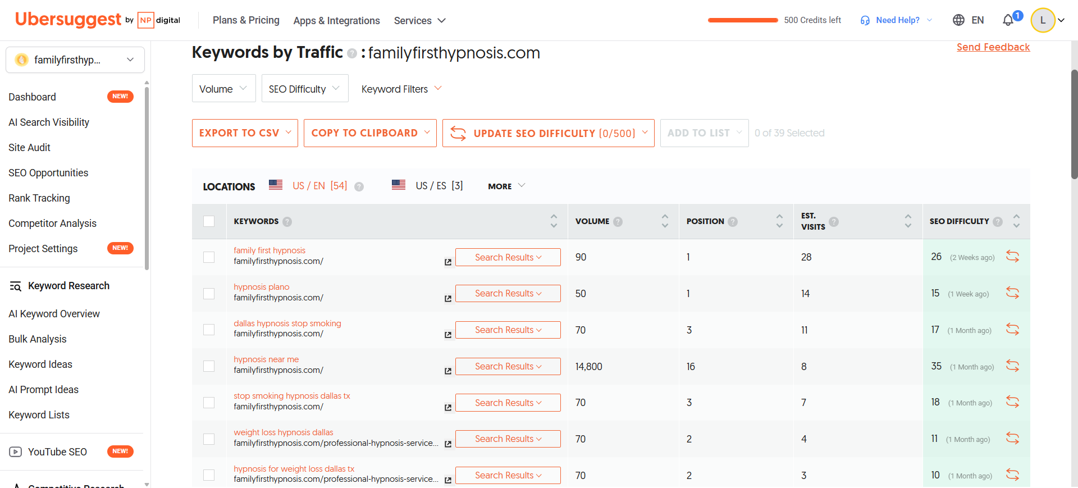Open external link for dallas hypnosis stop smoking
Image resolution: width=1078 pixels, height=488 pixels.
tap(448, 335)
